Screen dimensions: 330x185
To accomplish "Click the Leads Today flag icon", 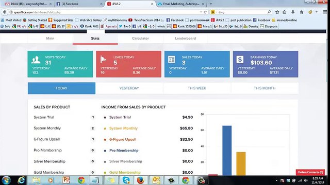I will pos(103,60).
